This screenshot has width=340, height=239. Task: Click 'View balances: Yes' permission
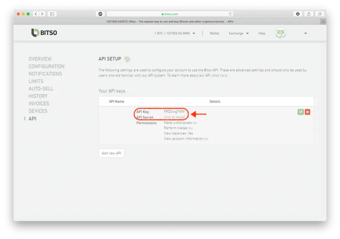[178, 133]
